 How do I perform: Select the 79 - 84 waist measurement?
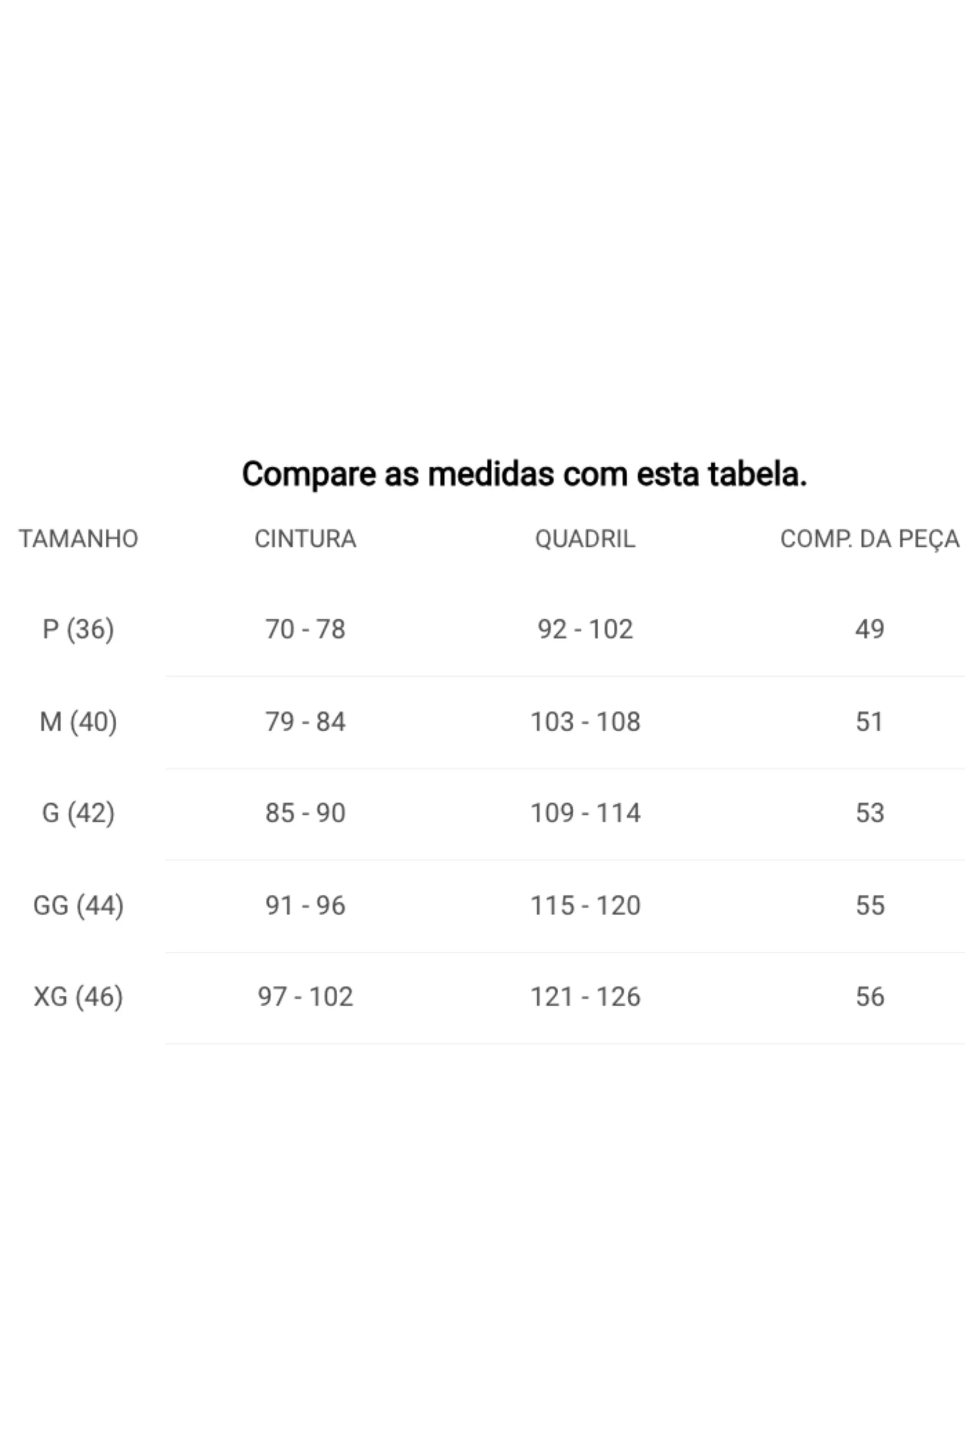305,722
